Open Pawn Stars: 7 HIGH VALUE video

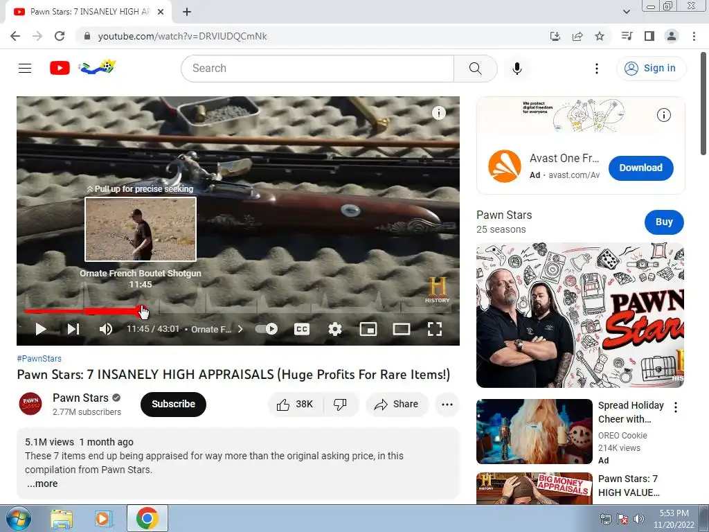point(629,486)
